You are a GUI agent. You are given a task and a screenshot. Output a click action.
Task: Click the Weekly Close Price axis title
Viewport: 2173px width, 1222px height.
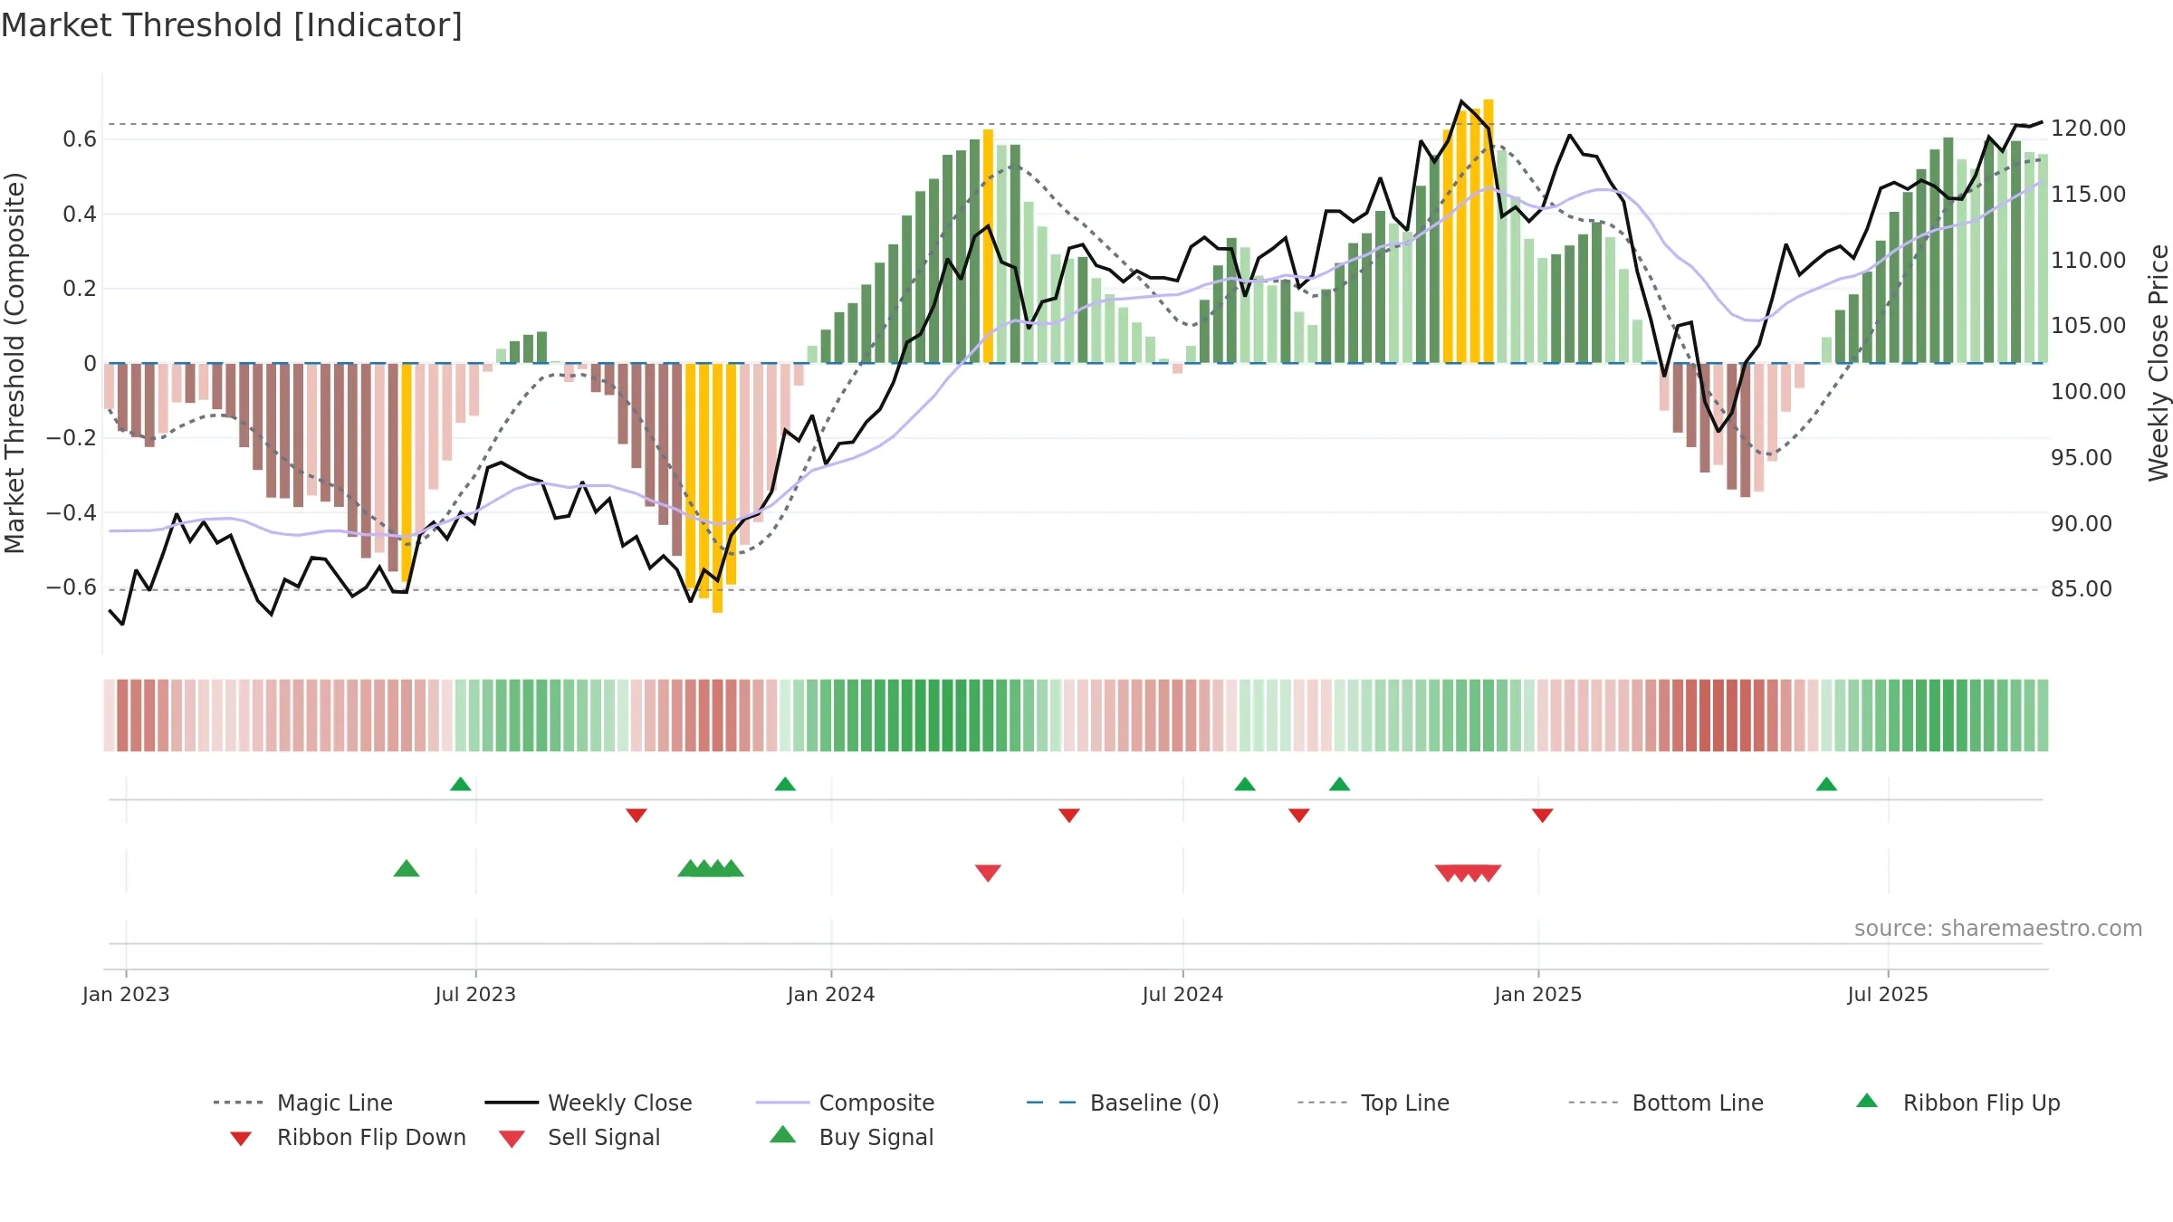coord(2159,362)
